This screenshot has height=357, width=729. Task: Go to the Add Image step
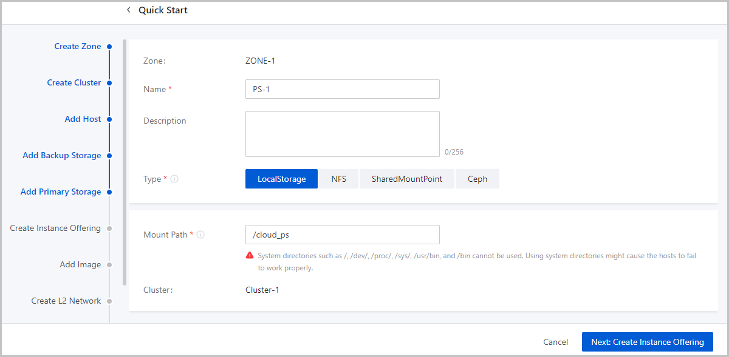coord(80,264)
